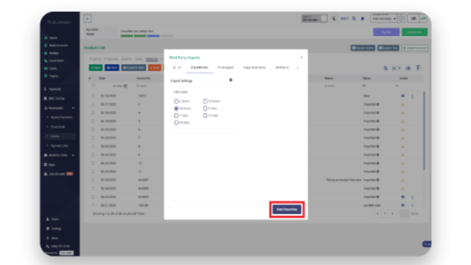This screenshot has height=265, width=471.
Task: Open notifications with the bell icon
Action: point(363,19)
